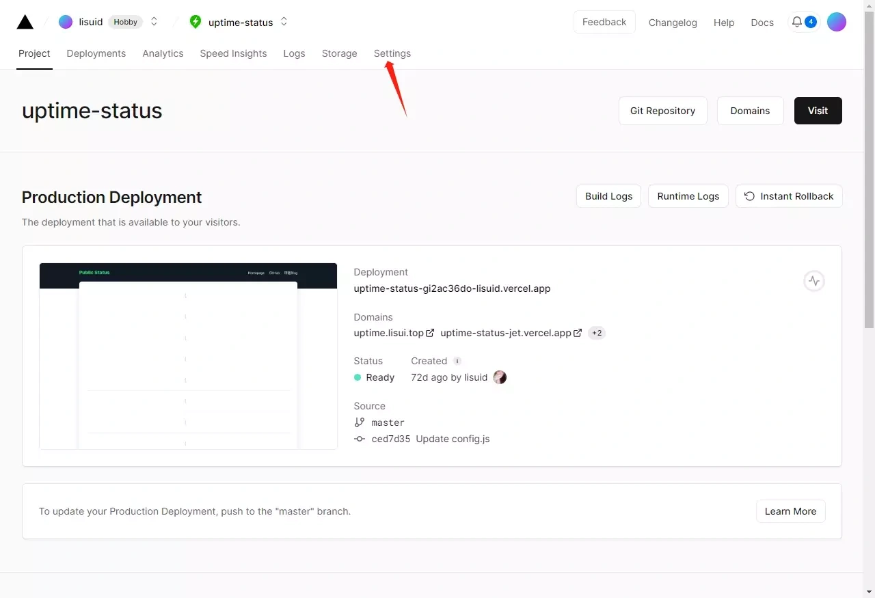
Task: Open the uptime-status-jet.vercel.app domain link
Action: tap(506, 333)
